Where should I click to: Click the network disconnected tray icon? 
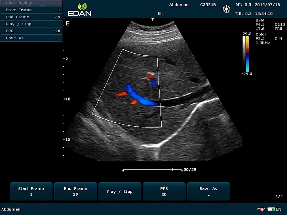[x=261, y=209]
